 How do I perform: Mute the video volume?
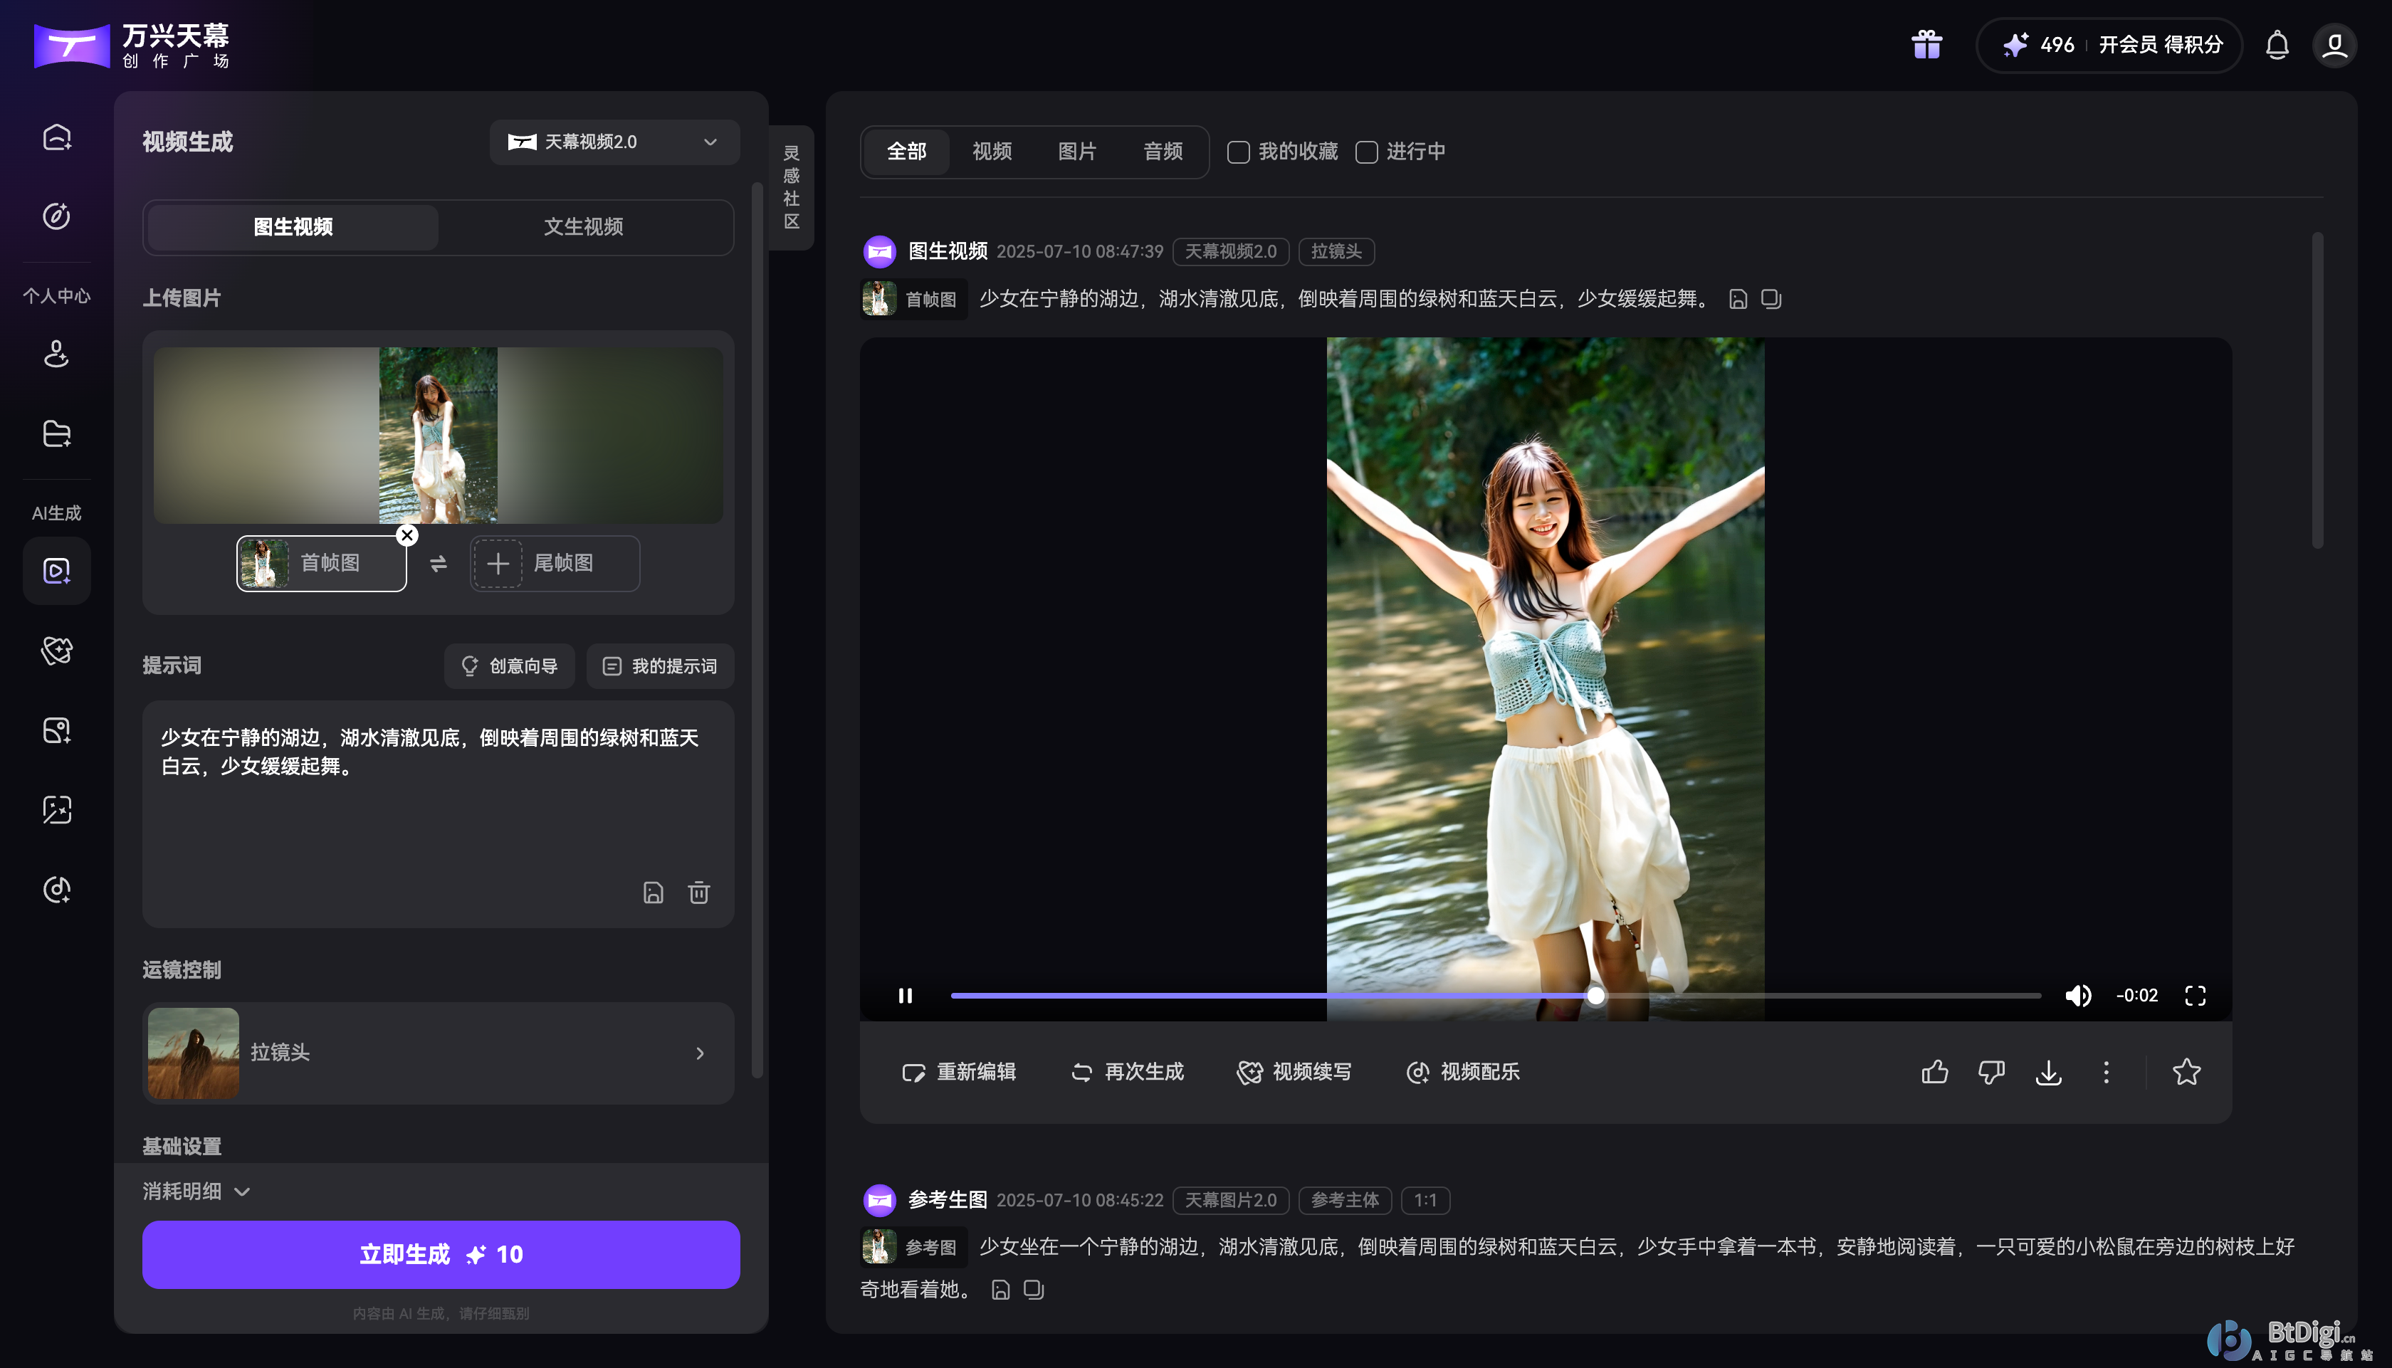[x=2077, y=995]
